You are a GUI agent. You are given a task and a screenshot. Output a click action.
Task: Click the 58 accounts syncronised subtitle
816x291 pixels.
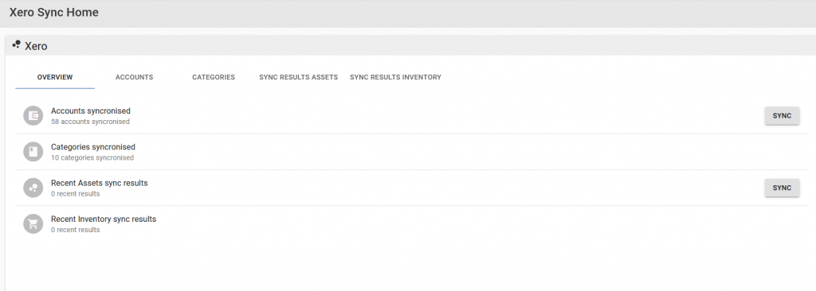point(91,122)
